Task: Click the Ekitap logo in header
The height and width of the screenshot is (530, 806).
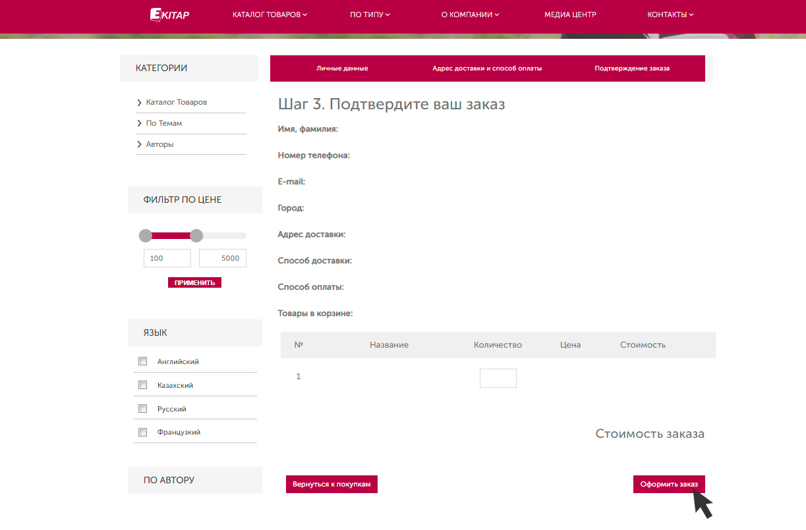Action: tap(169, 14)
